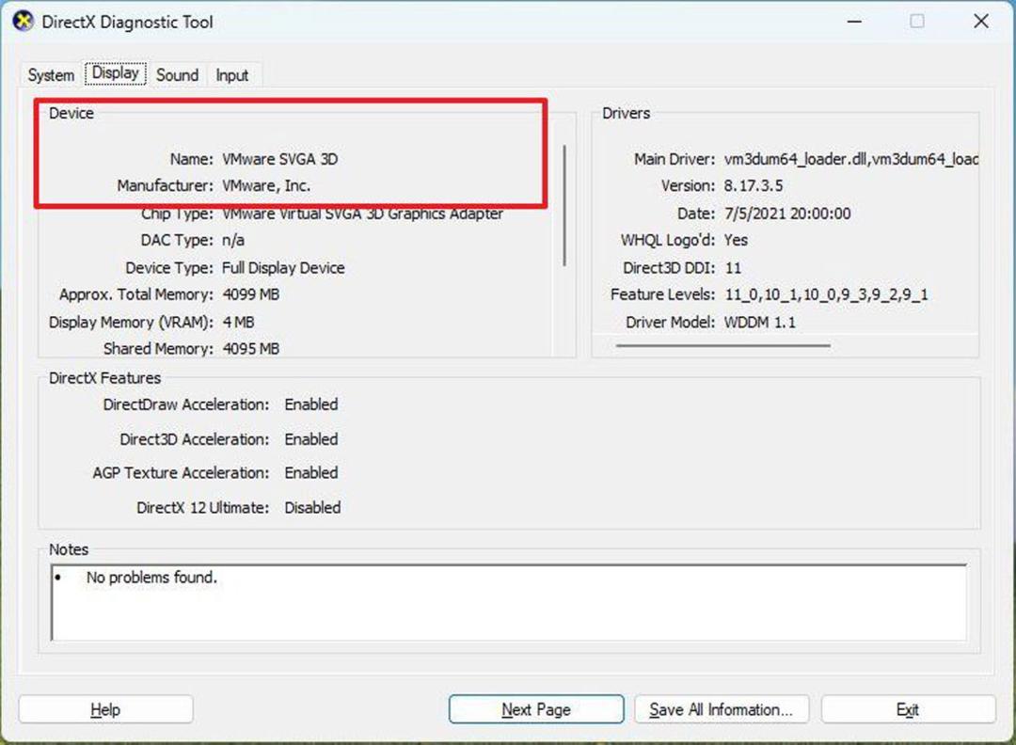This screenshot has height=745, width=1016.
Task: Click the Feature Levels value text
Action: coord(826,294)
